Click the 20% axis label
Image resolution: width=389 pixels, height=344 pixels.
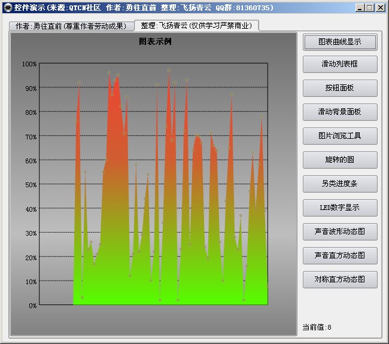click(31, 258)
